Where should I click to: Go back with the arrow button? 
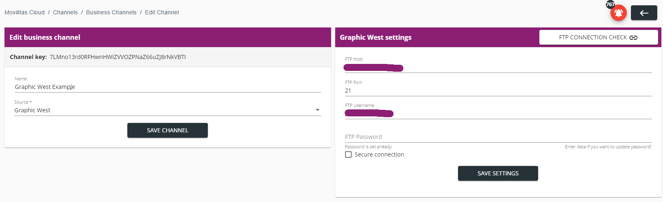point(644,13)
